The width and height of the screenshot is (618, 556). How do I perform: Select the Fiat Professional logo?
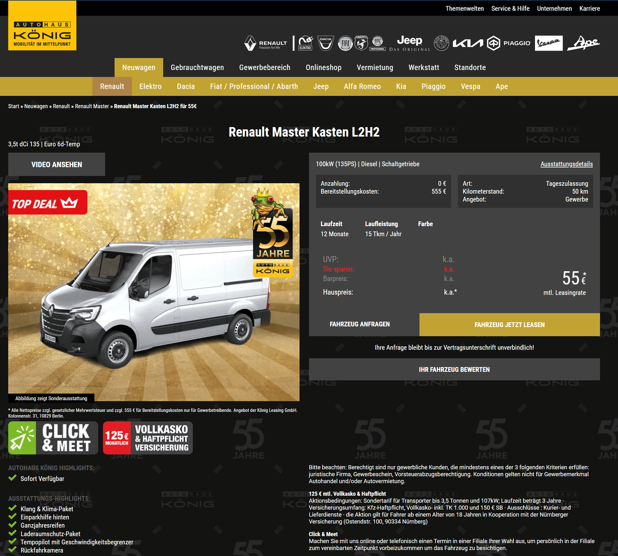(377, 43)
